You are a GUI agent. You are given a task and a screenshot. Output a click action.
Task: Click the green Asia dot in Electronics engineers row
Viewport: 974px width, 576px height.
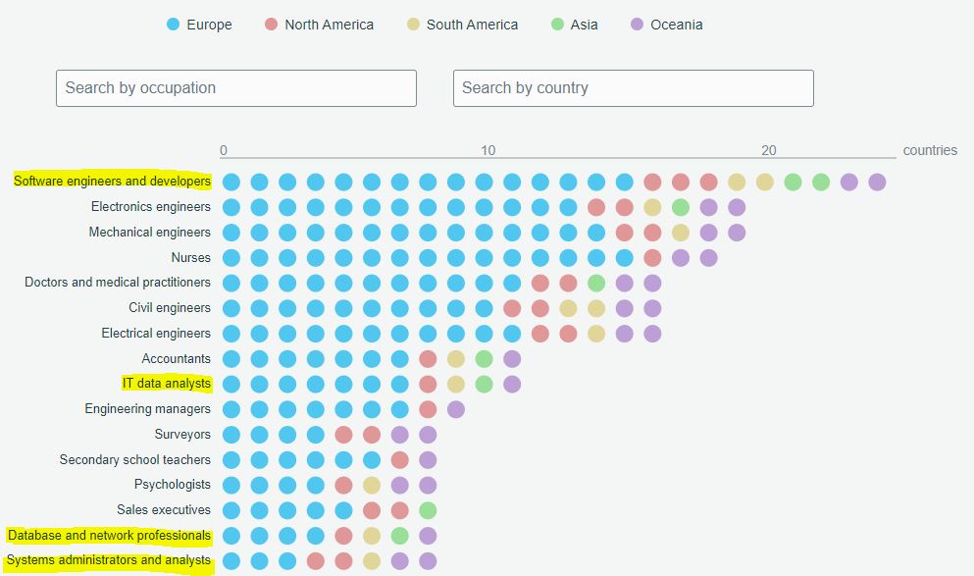(x=680, y=207)
